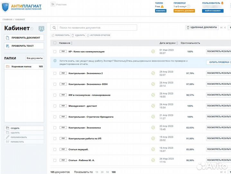Open История отчетов in toolbar
Screen dimensions: 231x174
(x=98, y=35)
